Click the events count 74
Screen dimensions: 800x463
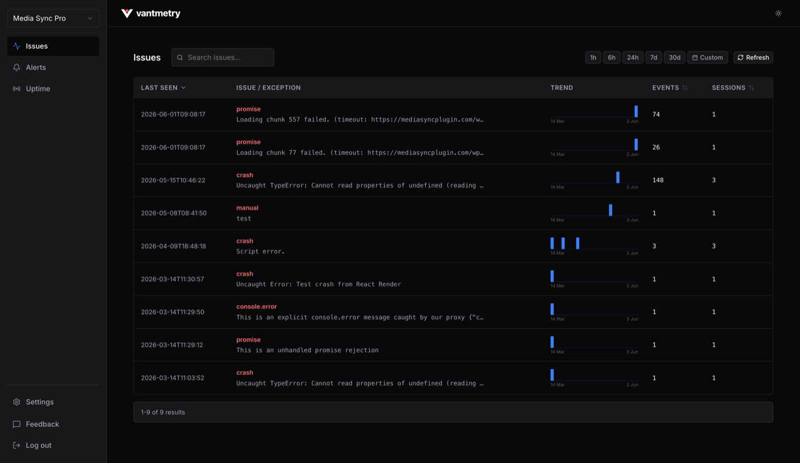pos(656,114)
